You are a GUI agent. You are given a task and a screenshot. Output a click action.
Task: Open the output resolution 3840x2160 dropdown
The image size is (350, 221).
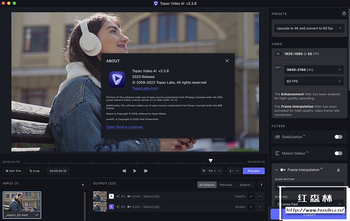(x=314, y=70)
